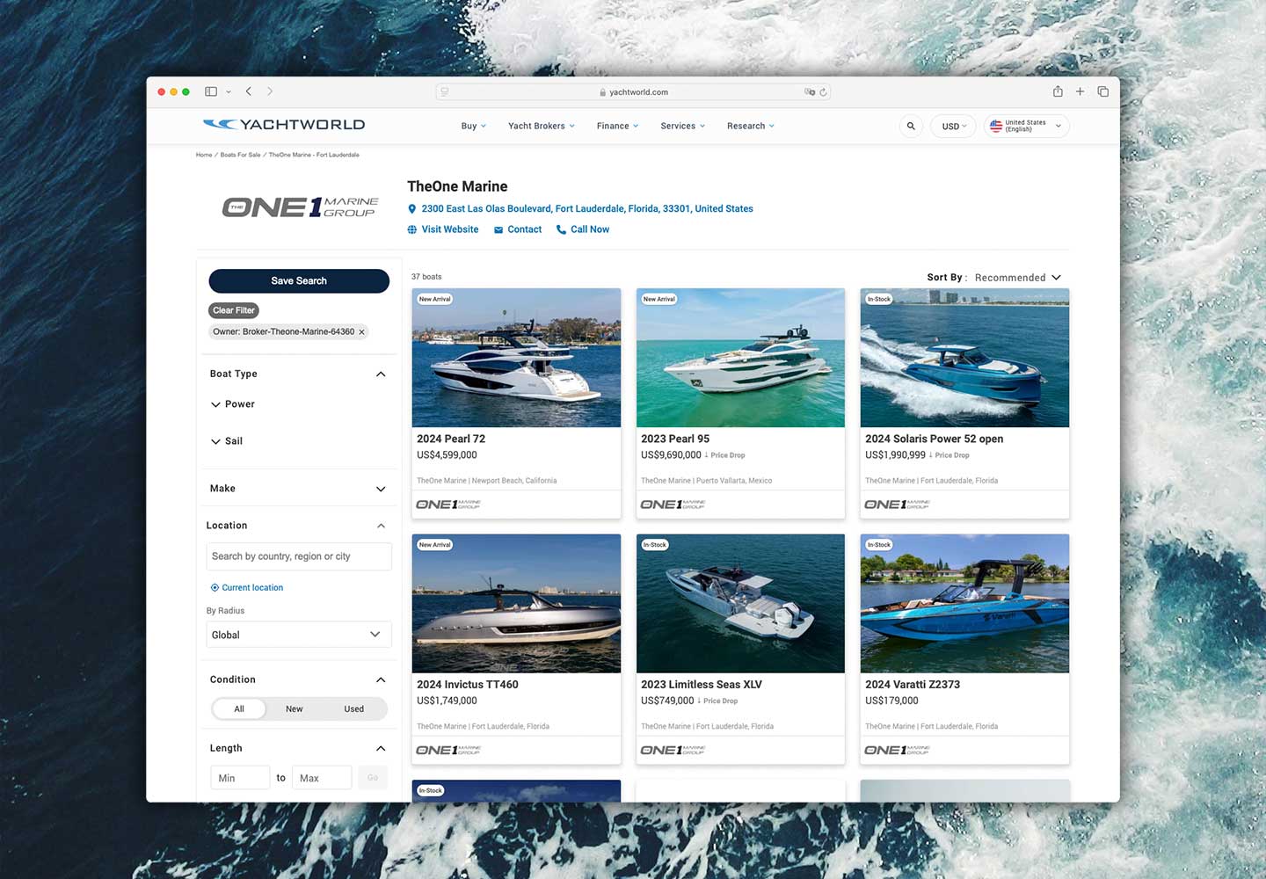Click the Visit Website link
This screenshot has height=879, width=1266.
pyautogui.click(x=449, y=229)
